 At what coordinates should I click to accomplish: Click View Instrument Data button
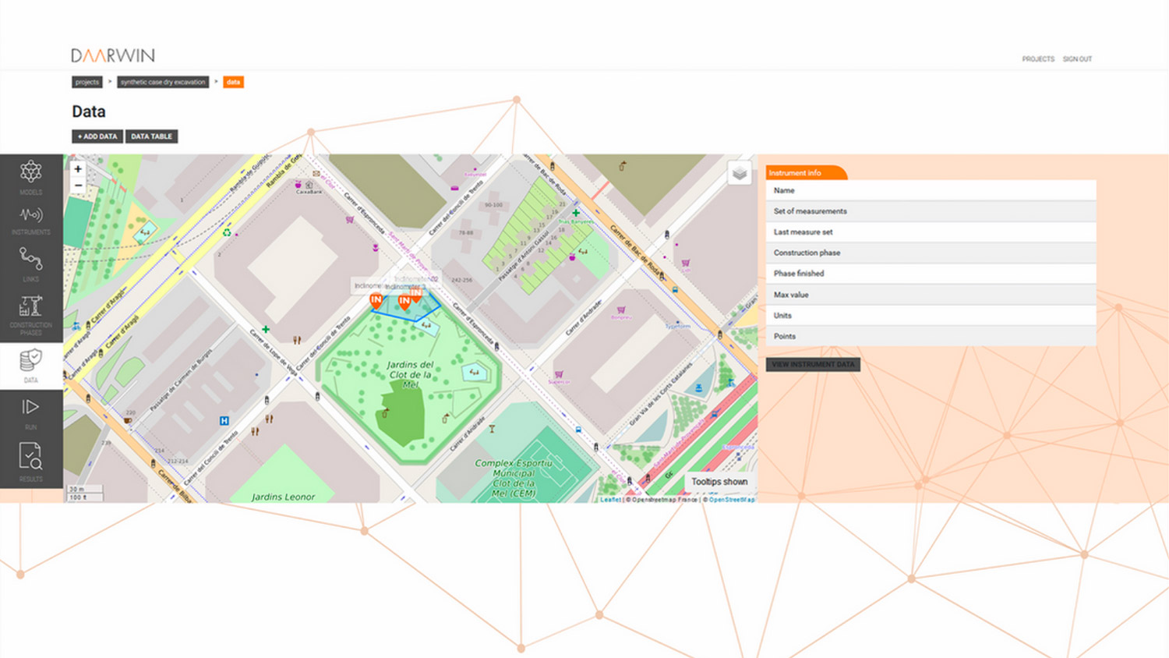[813, 364]
